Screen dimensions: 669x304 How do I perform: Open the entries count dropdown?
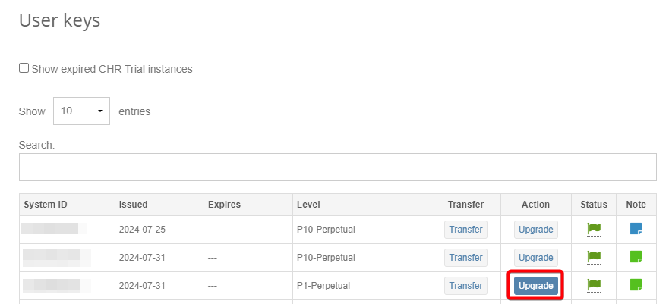coord(81,111)
